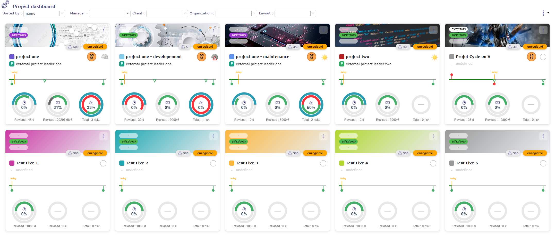Click the E avatar of external project leader two

pos(342,64)
